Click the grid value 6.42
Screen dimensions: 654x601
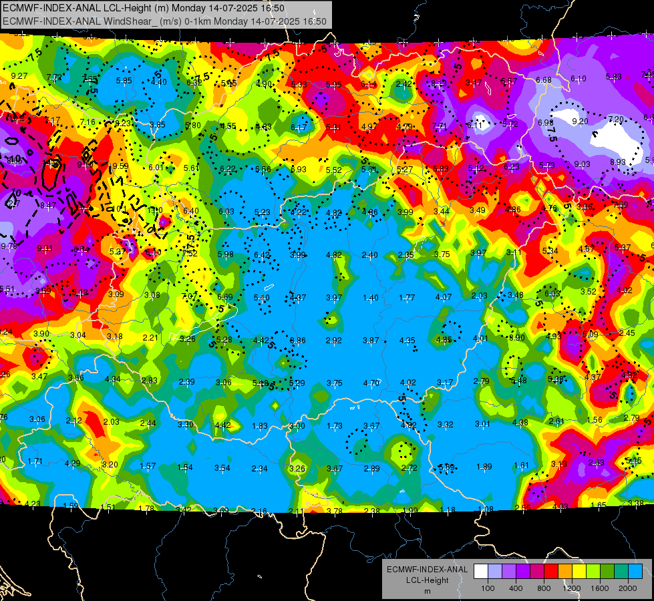coord(262,255)
